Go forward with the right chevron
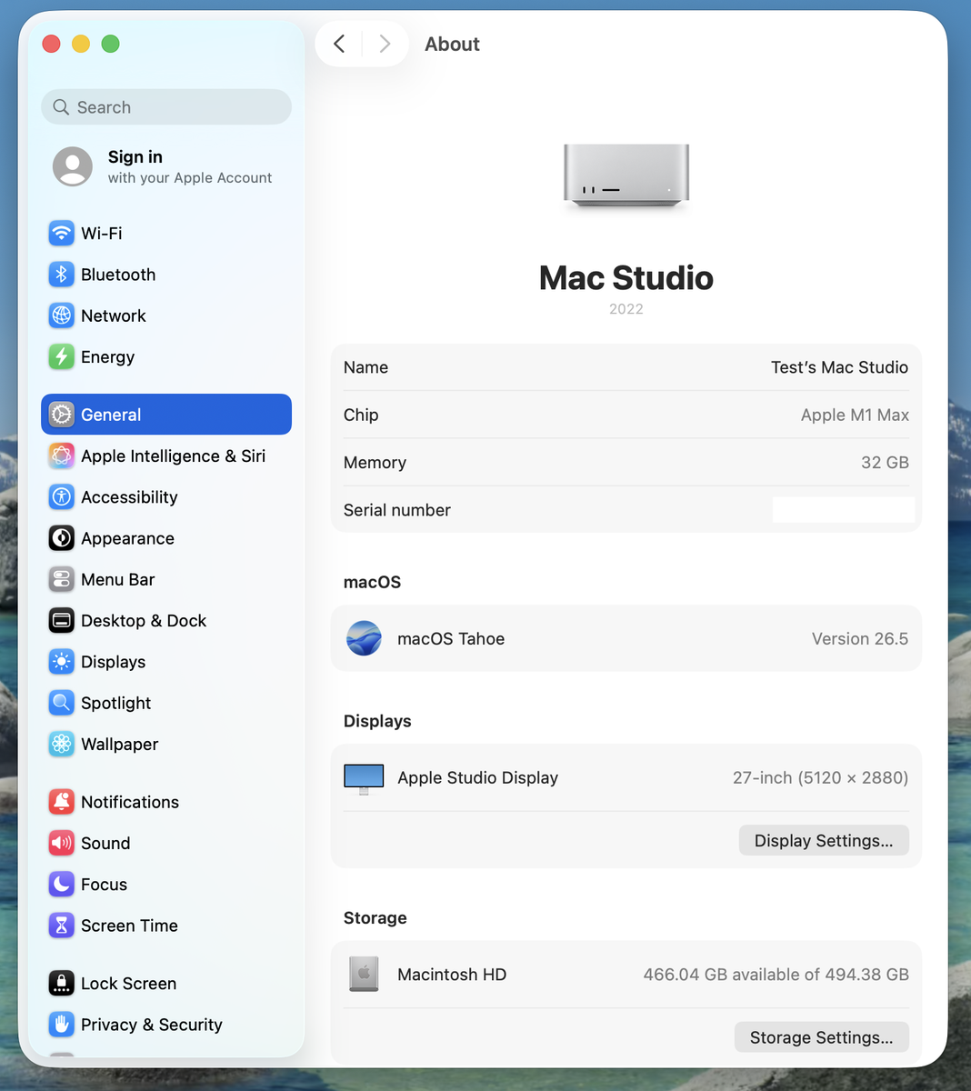The image size is (971, 1091). click(385, 44)
